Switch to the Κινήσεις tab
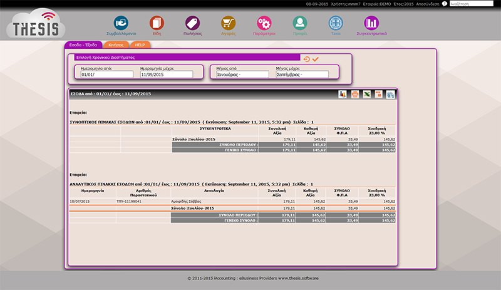The width and height of the screenshot is (501, 290). click(x=115, y=45)
